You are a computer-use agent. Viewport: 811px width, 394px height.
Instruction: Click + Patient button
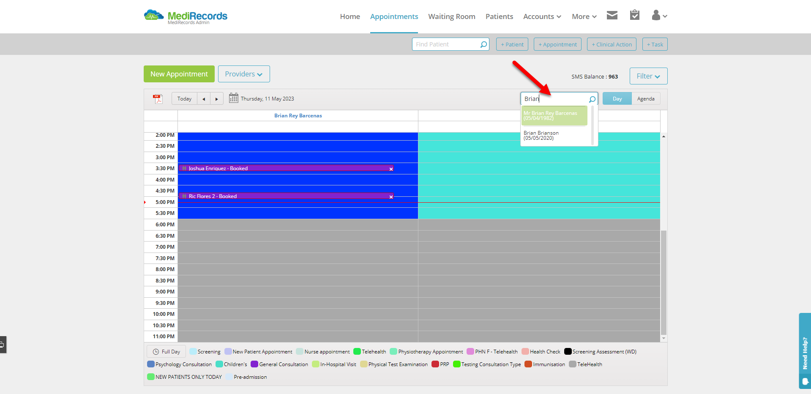(512, 44)
